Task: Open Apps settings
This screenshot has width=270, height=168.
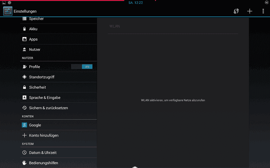Action: click(x=59, y=39)
